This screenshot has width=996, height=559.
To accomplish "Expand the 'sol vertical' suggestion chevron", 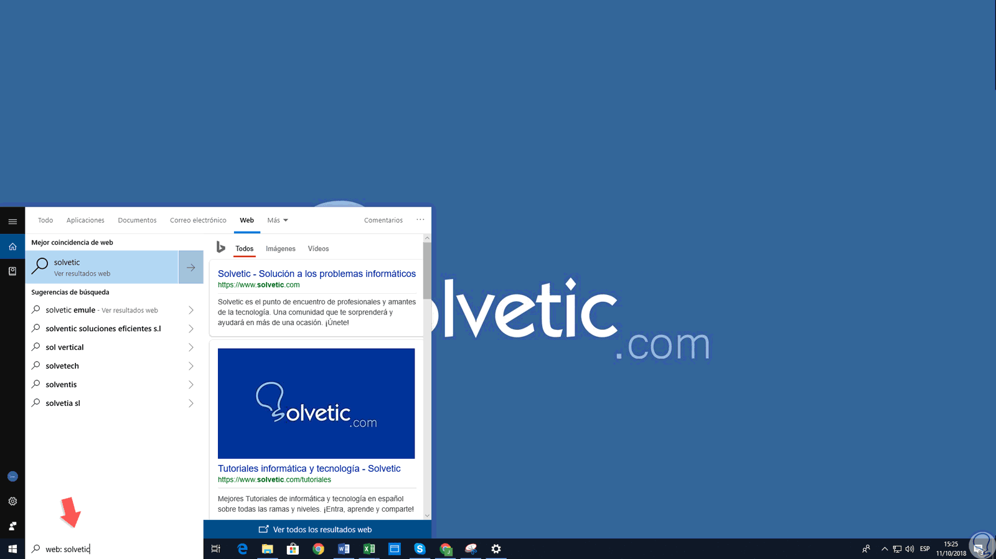I will (191, 347).
